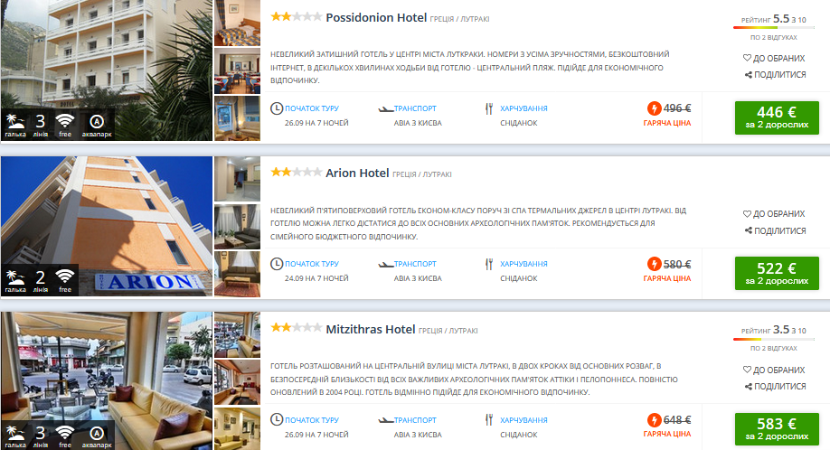Add the Possidonion Hotel to favorites
This screenshot has width=830, height=450.
pyautogui.click(x=773, y=58)
